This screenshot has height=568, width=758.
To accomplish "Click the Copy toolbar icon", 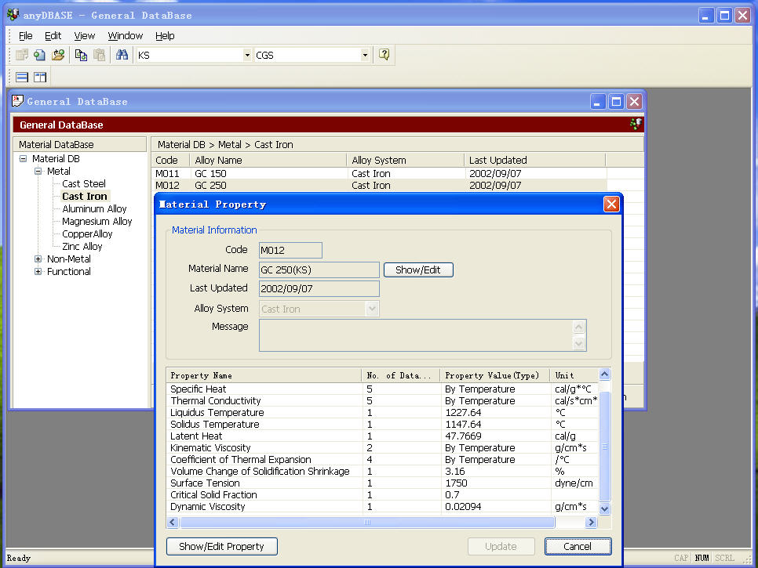I will click(x=81, y=55).
